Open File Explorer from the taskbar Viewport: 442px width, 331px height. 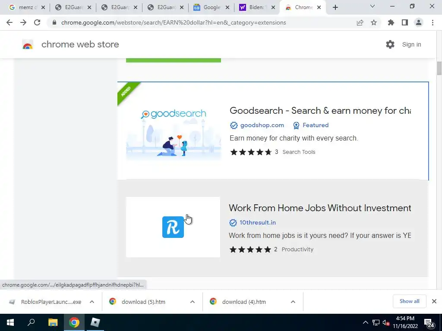point(53,322)
